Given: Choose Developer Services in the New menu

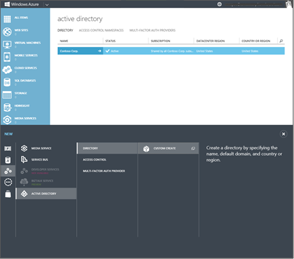Looking at the screenshot, I should [x=46, y=171].
